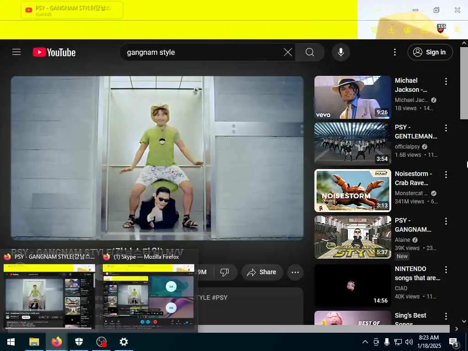Play Alaine Gangnam Style 5:37 thumbnail
Image resolution: width=468 pixels, height=351 pixels.
tap(352, 237)
